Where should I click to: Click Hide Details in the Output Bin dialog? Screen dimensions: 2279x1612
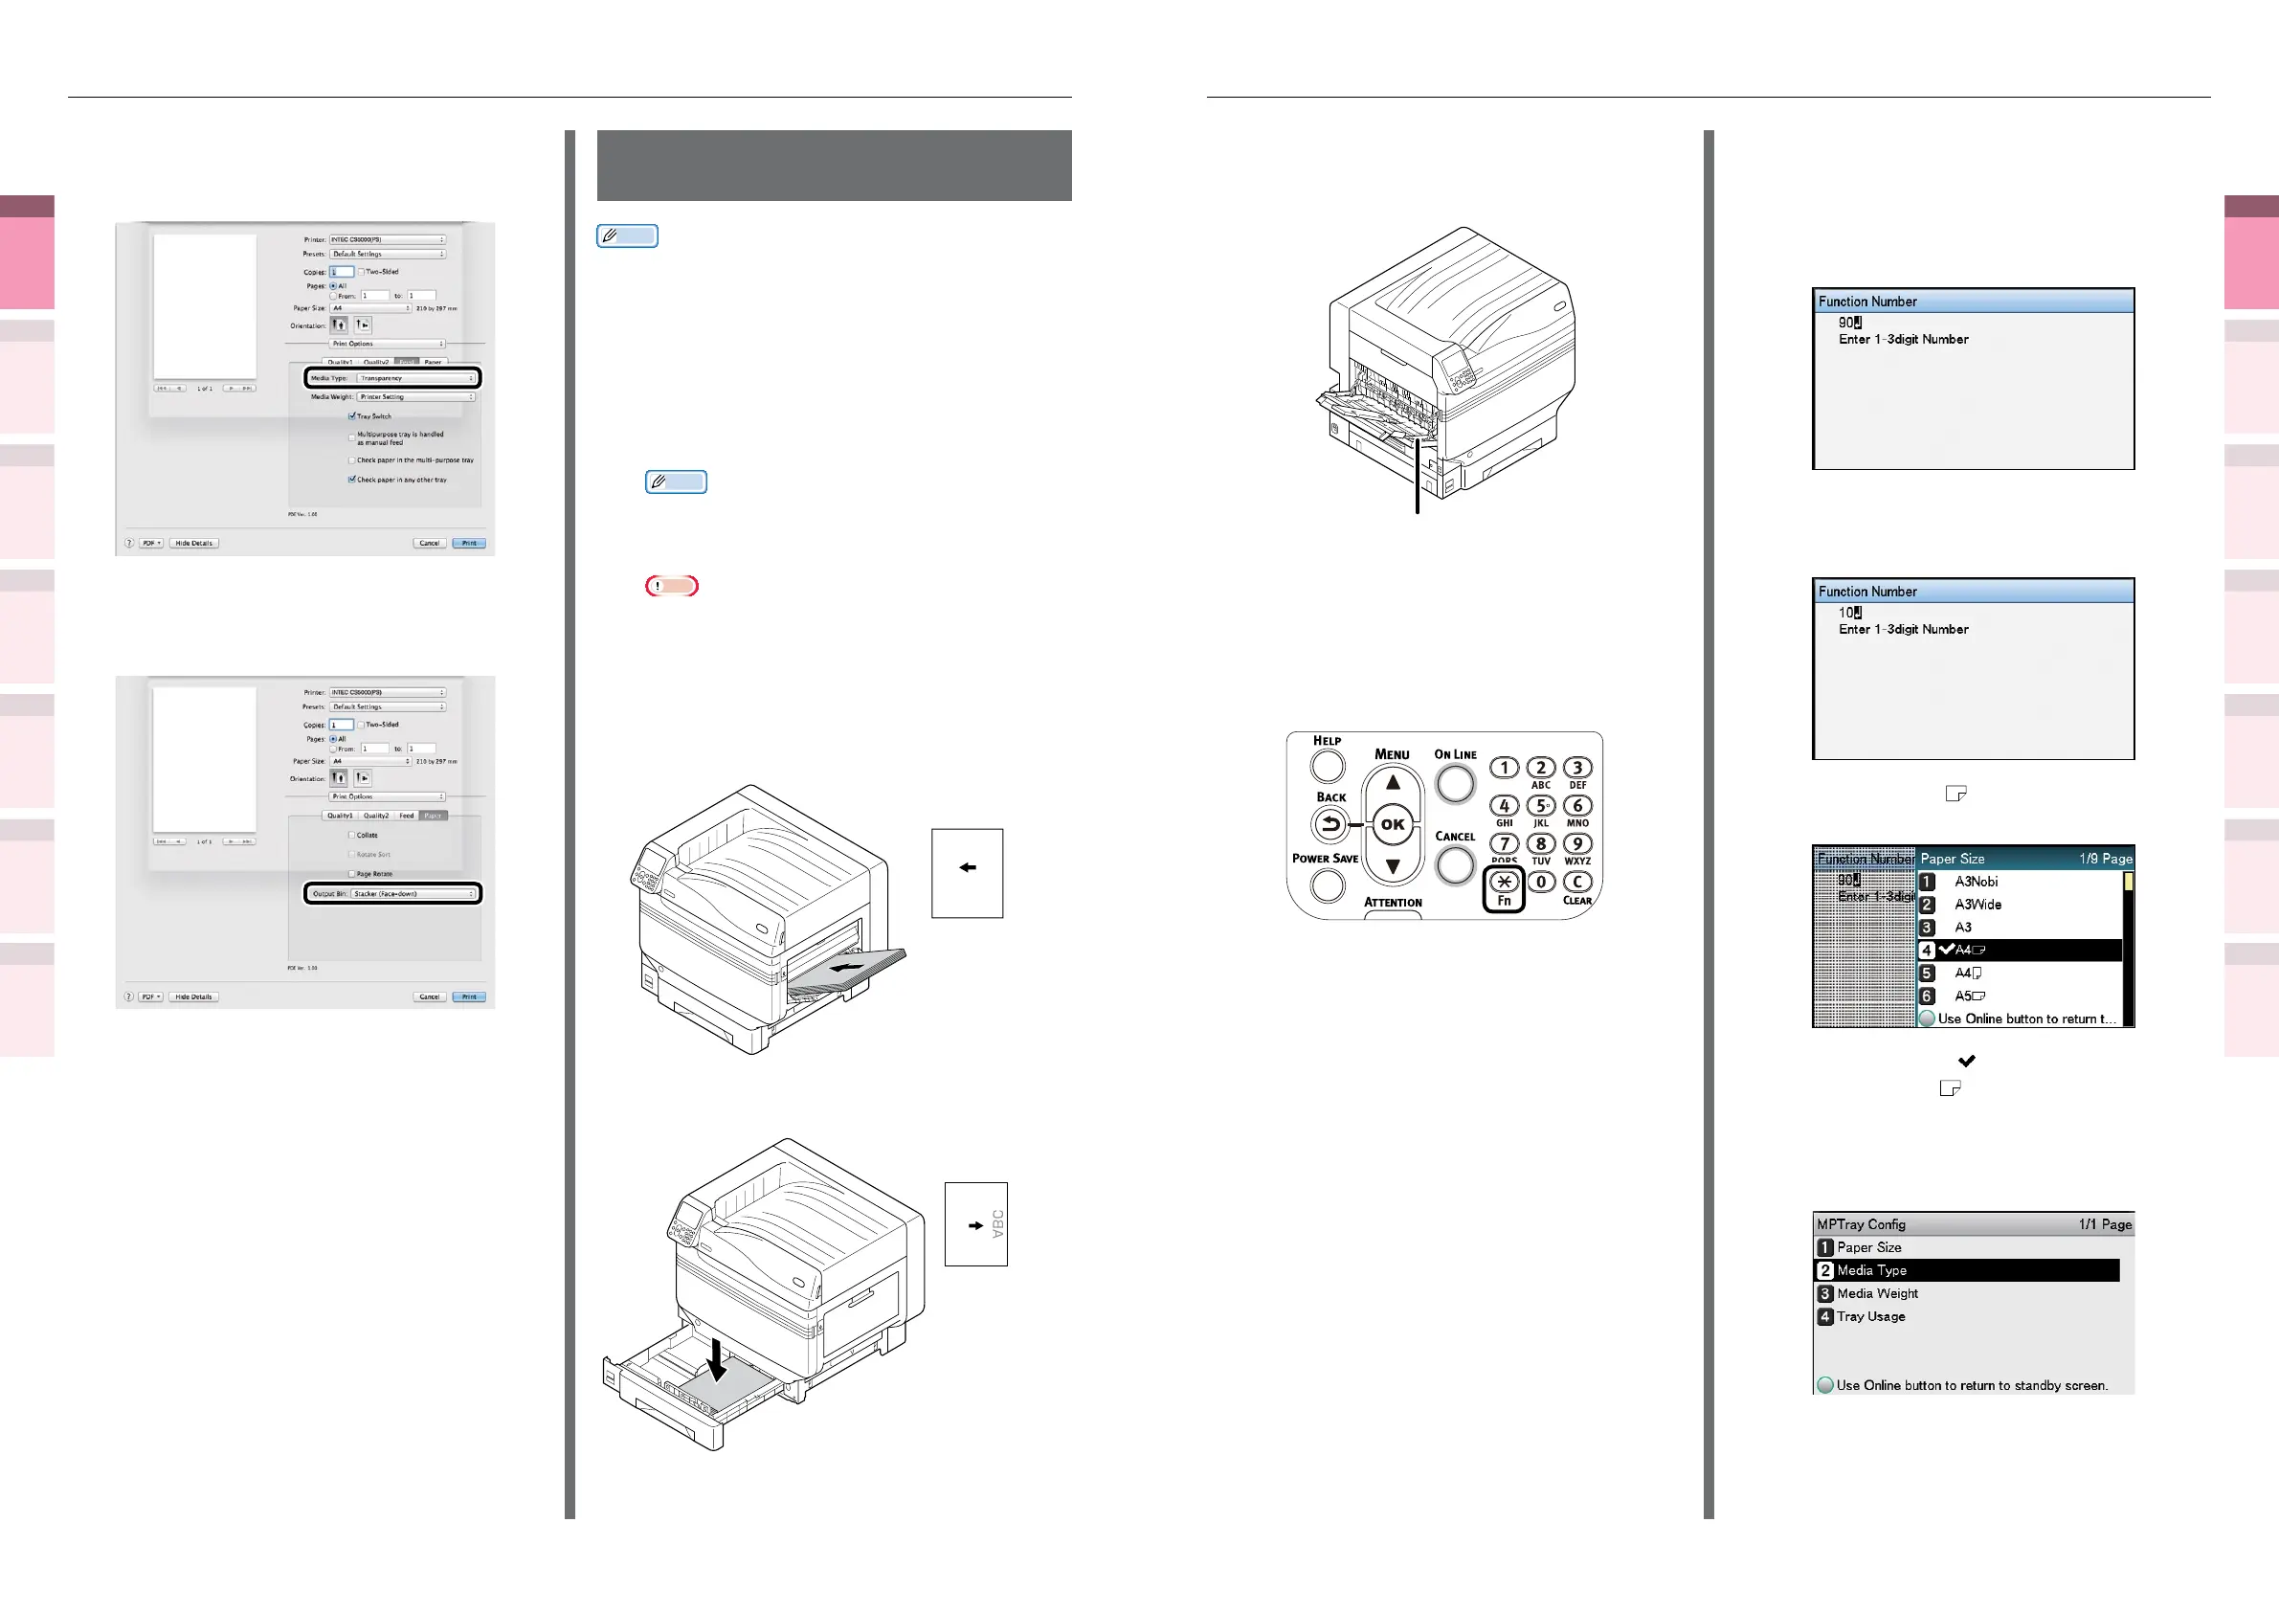pyautogui.click(x=193, y=996)
